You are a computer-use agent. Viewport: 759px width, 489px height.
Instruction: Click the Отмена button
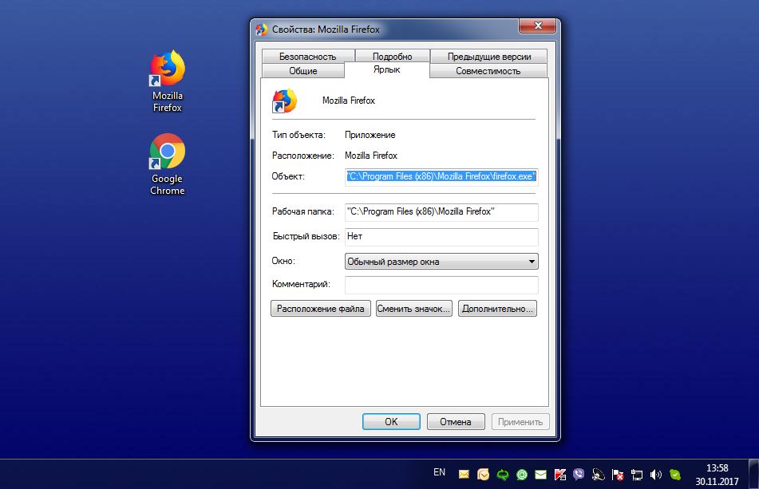[456, 422]
